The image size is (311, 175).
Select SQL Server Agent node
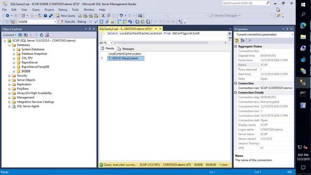click(x=28, y=106)
